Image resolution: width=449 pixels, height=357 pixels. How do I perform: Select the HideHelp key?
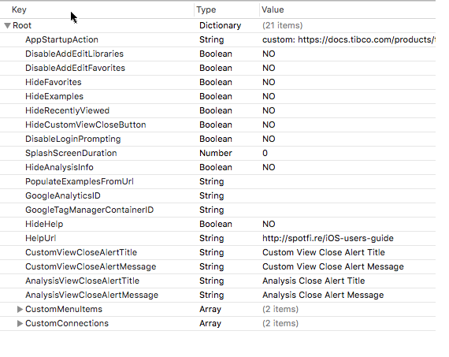[x=44, y=224]
